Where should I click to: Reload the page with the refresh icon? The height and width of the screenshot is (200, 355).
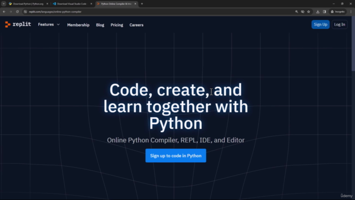pyautogui.click(x=17, y=12)
